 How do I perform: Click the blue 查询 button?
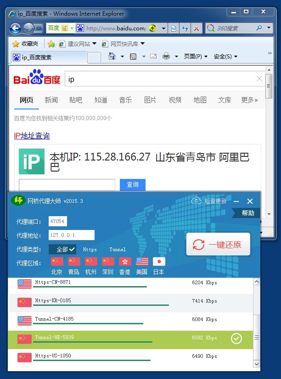pos(133,184)
